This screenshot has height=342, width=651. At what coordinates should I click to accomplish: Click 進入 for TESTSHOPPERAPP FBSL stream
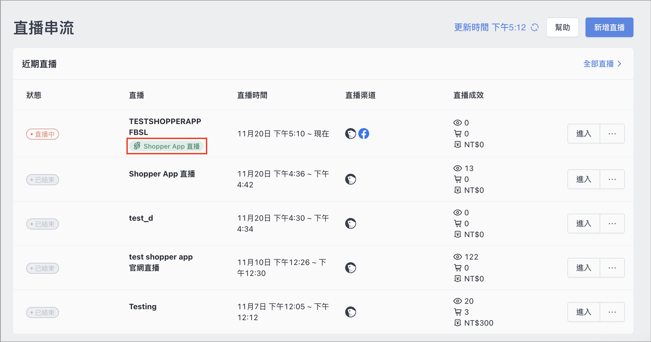tap(584, 134)
